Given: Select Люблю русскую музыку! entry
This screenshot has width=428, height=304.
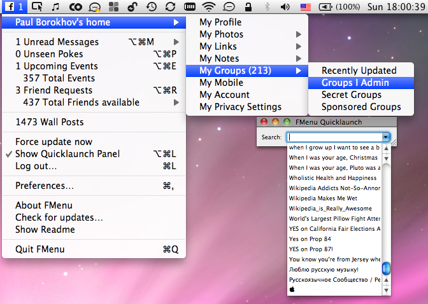Looking at the screenshot, I should (x=334, y=270).
